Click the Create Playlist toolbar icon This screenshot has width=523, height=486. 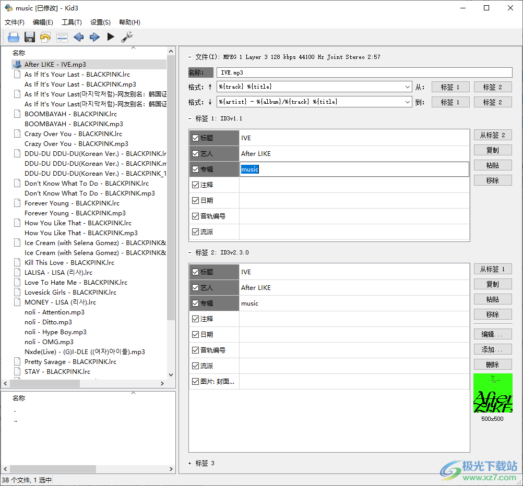[x=62, y=37]
